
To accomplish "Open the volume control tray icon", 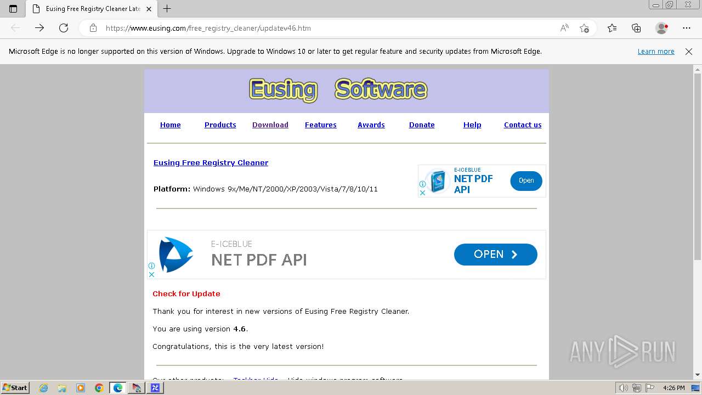I will (x=624, y=388).
